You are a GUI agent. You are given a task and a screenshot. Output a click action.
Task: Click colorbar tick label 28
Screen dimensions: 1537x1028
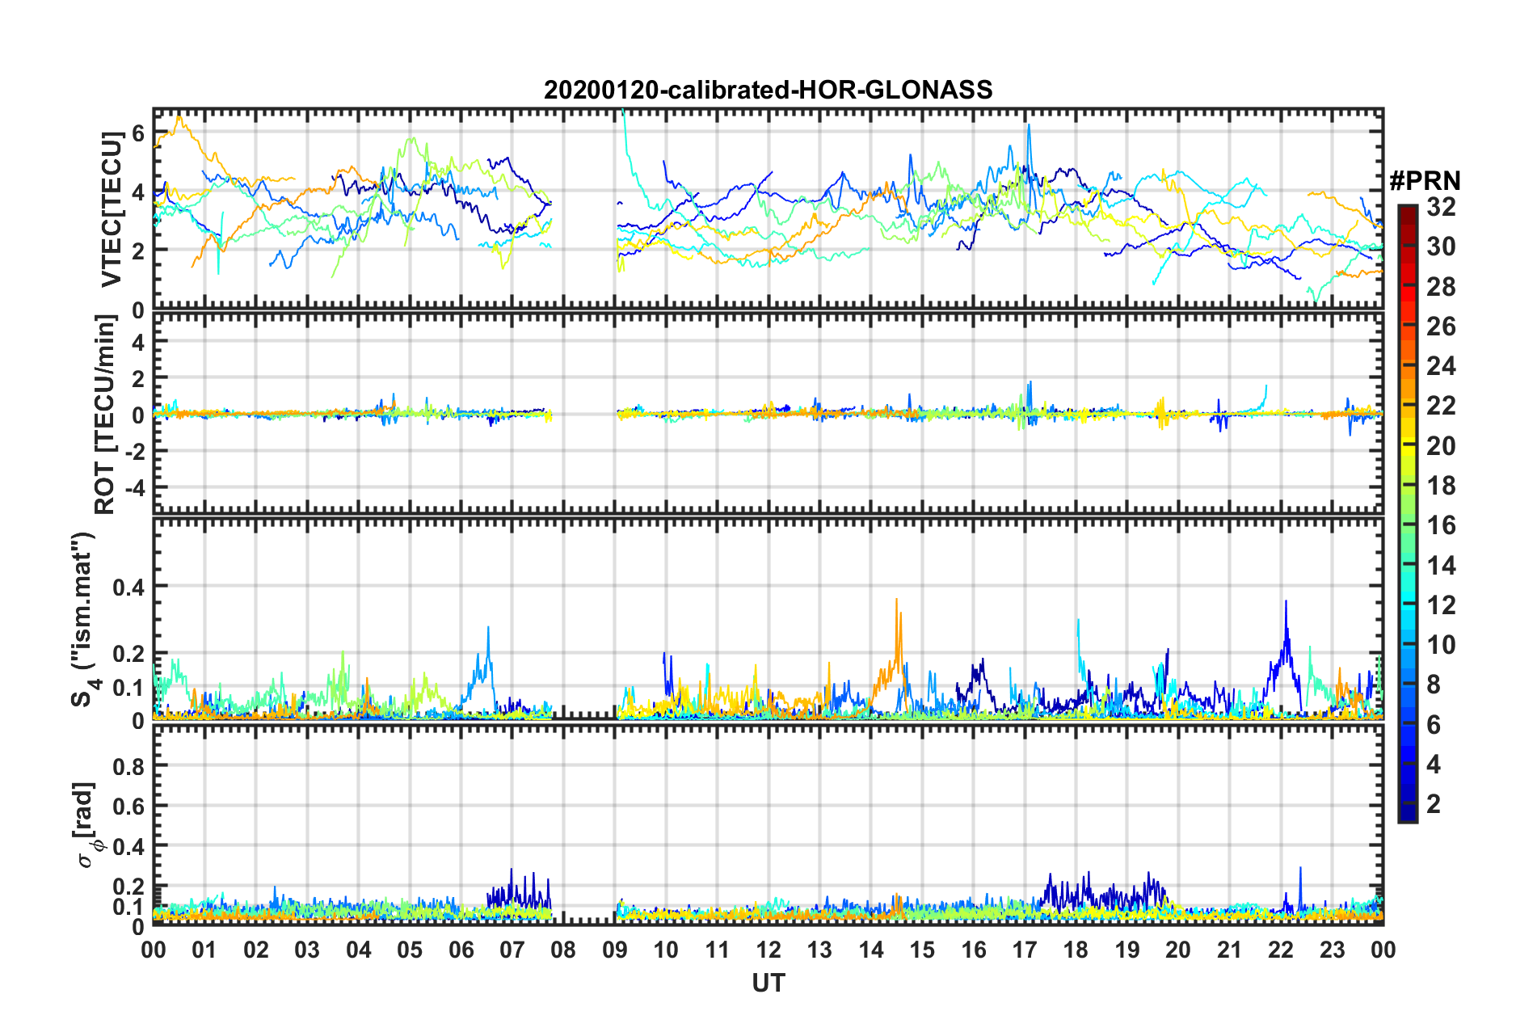(x=1441, y=287)
